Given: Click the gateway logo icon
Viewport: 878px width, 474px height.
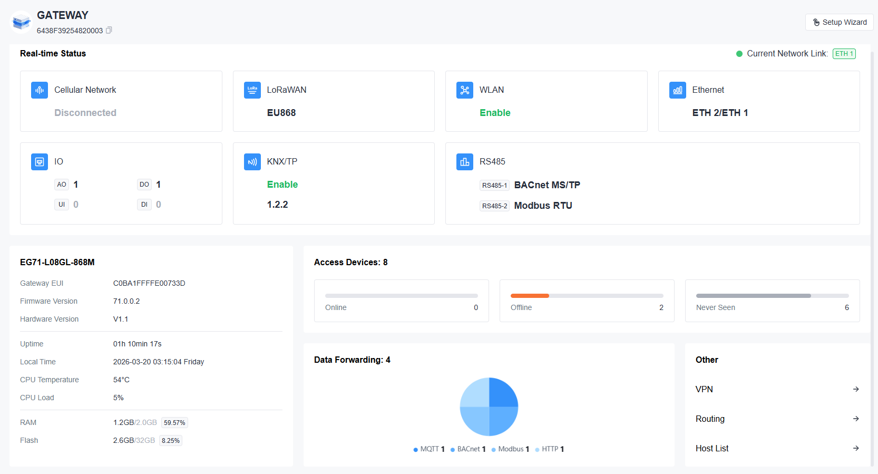Looking at the screenshot, I should pyautogui.click(x=22, y=22).
